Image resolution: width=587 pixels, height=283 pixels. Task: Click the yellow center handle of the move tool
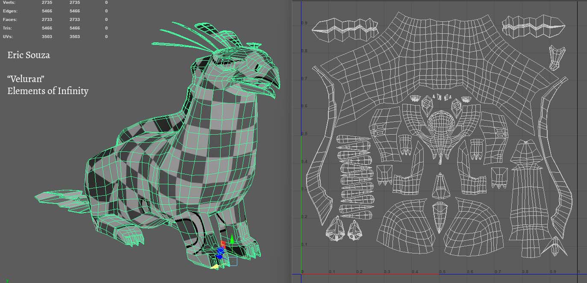(215, 267)
